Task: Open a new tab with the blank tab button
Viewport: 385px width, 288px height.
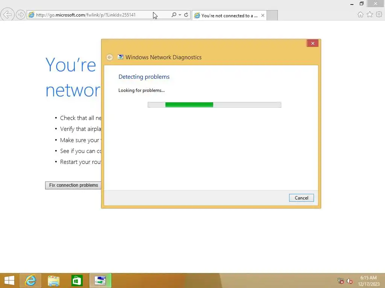Action: coord(272,15)
